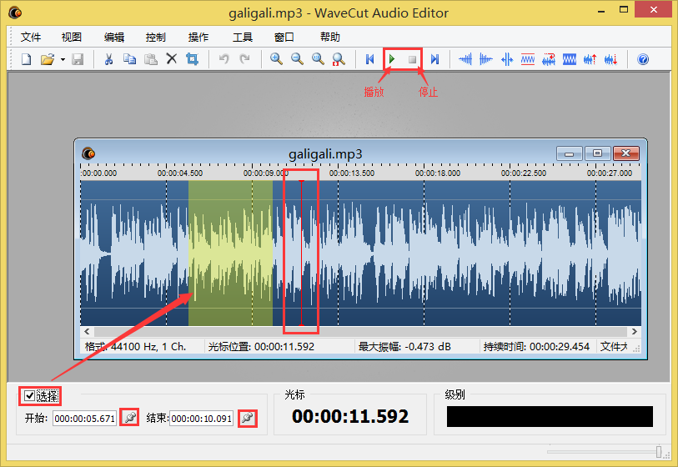Toggle the 选择 checkbox
Viewport: 678px width, 467px height.
point(29,395)
